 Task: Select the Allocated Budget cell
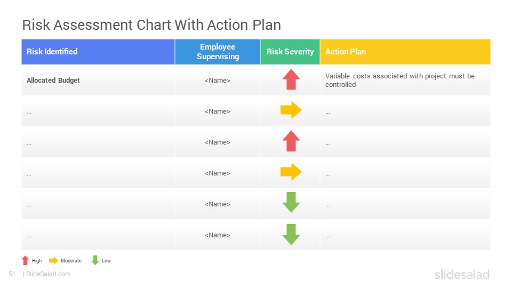pyautogui.click(x=98, y=81)
